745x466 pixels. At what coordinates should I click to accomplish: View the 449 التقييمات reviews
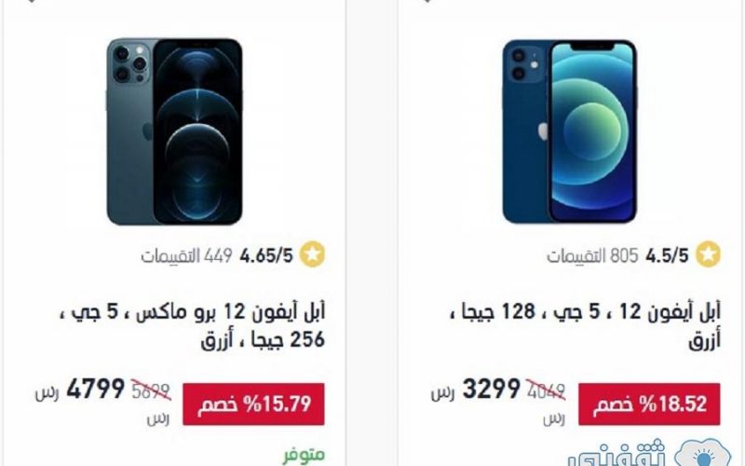186,255
